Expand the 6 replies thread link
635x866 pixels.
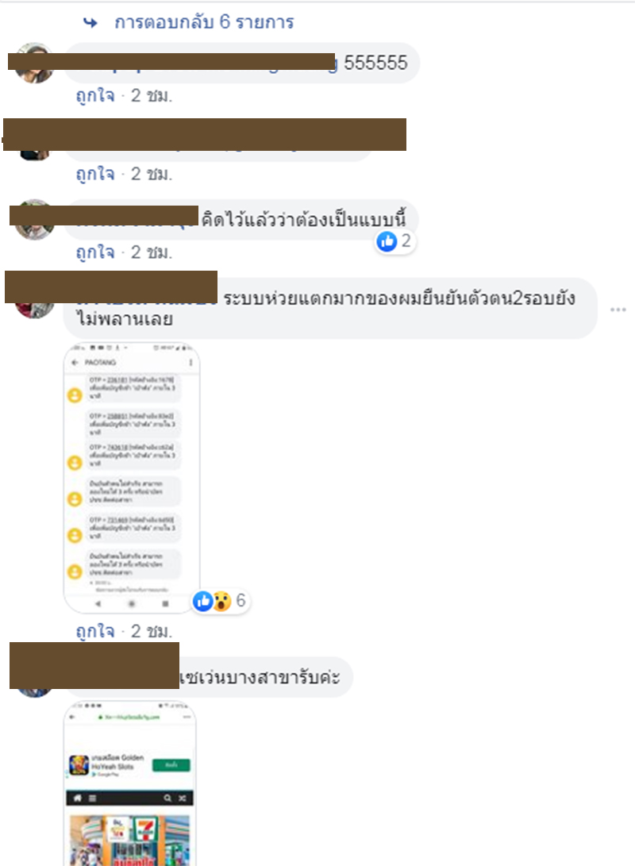pos(204,22)
